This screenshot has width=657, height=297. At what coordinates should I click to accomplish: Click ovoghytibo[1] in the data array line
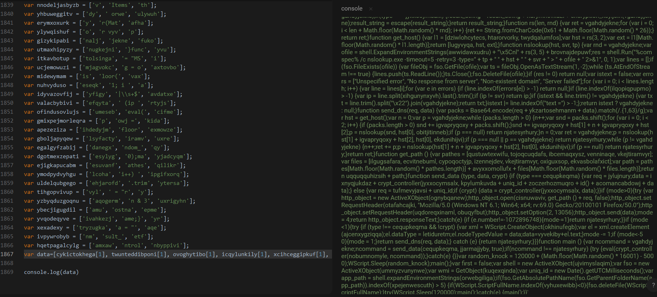tap(194, 255)
